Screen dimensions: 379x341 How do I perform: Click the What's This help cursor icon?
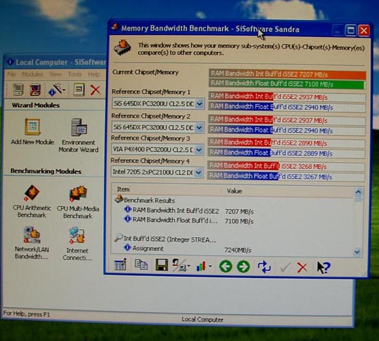[323, 268]
